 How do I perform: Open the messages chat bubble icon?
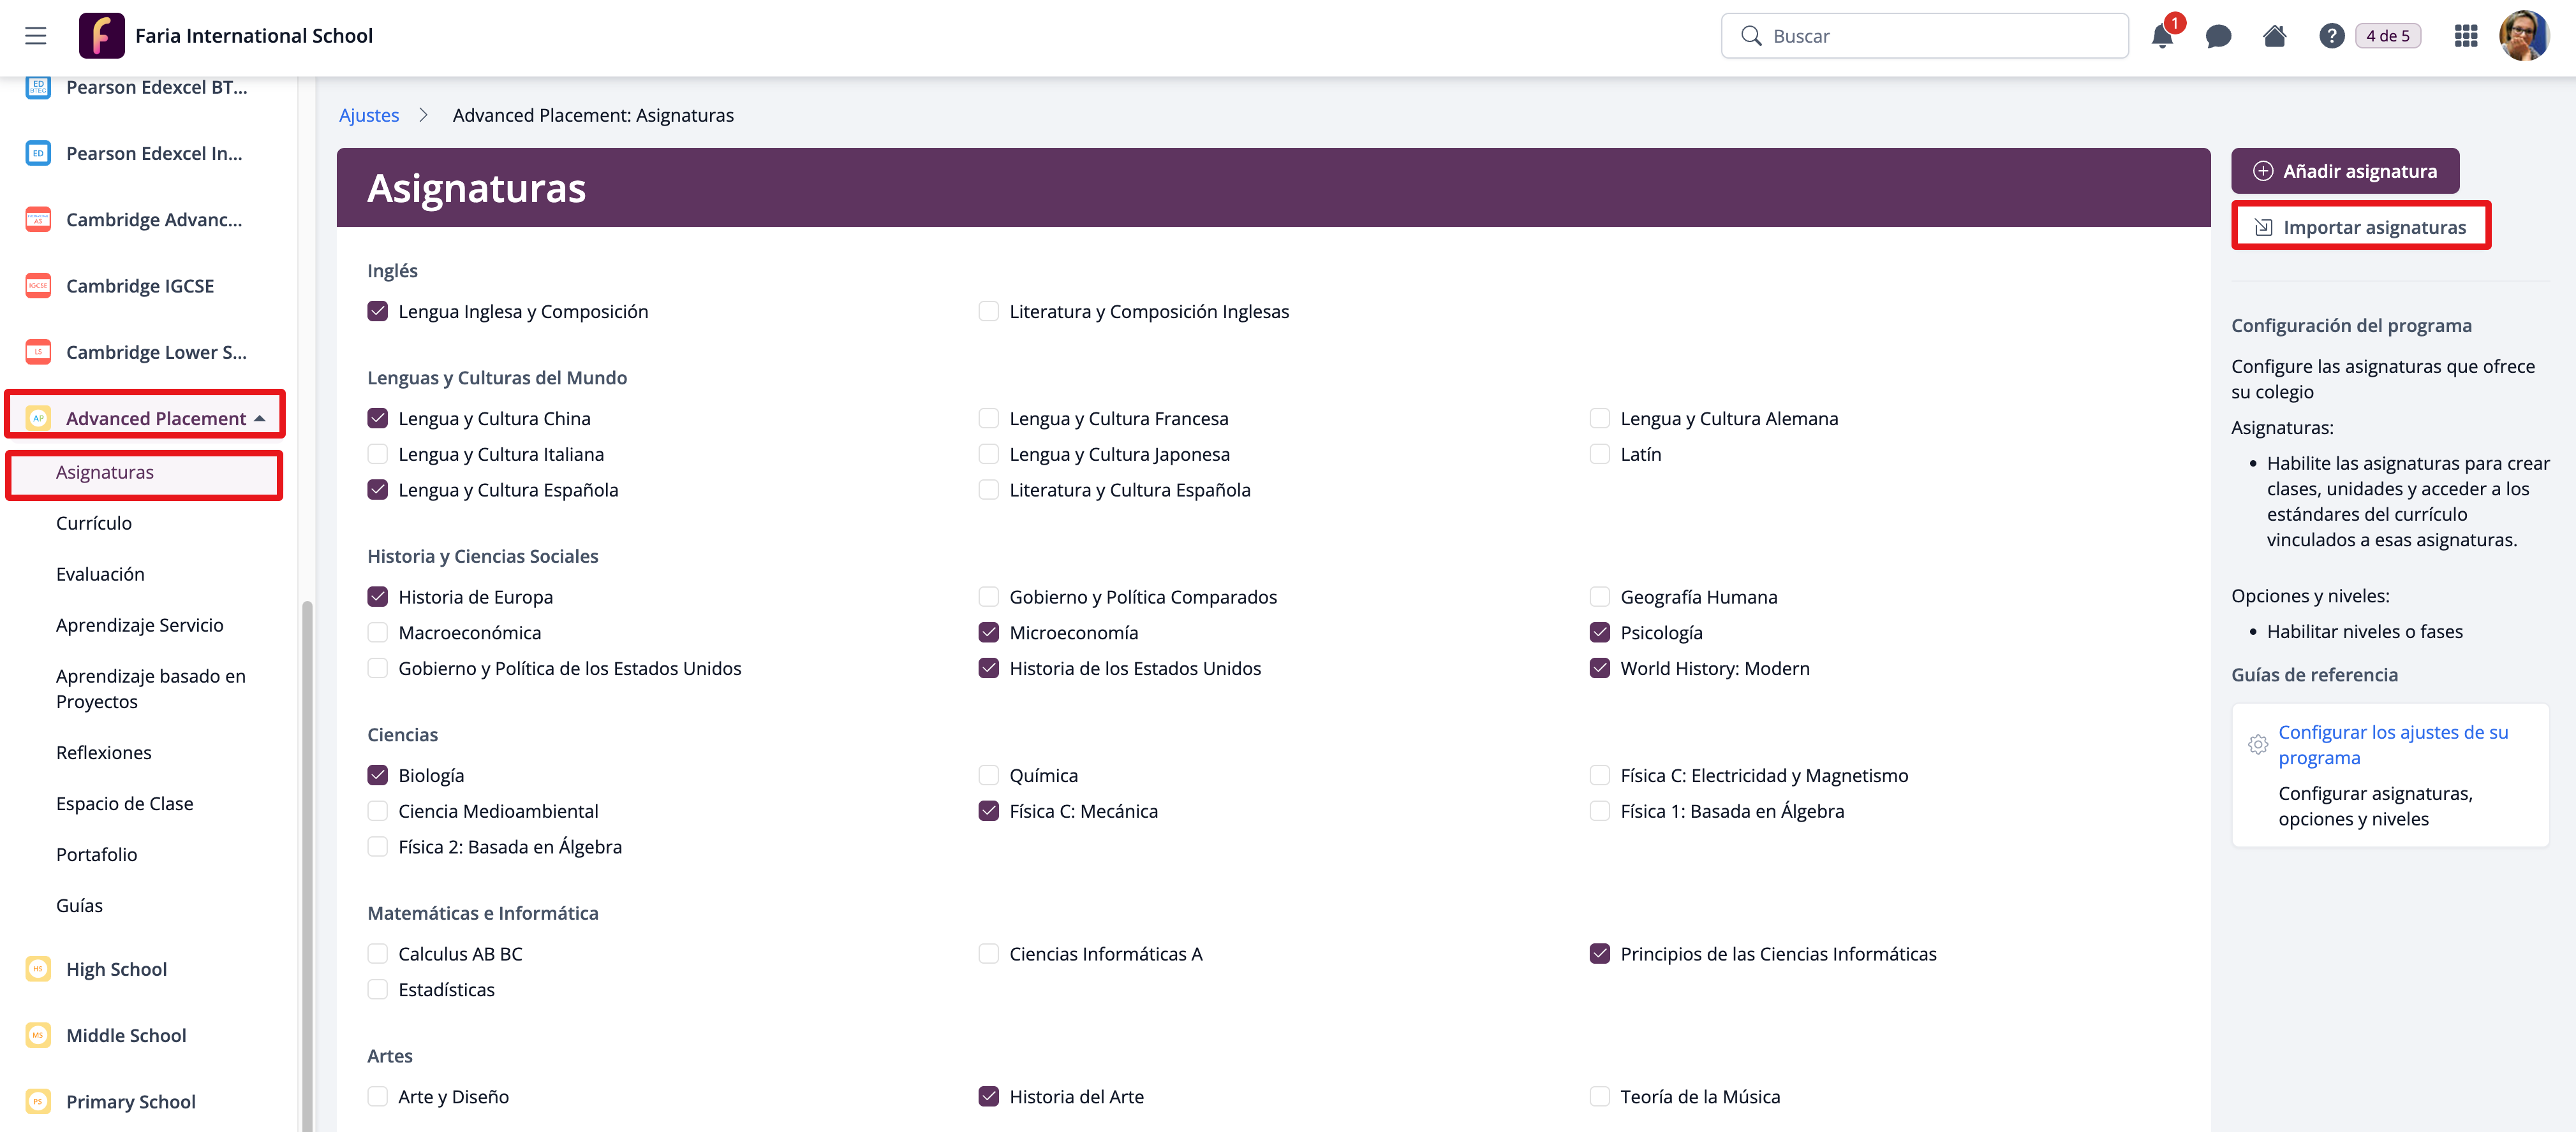coord(2218,37)
